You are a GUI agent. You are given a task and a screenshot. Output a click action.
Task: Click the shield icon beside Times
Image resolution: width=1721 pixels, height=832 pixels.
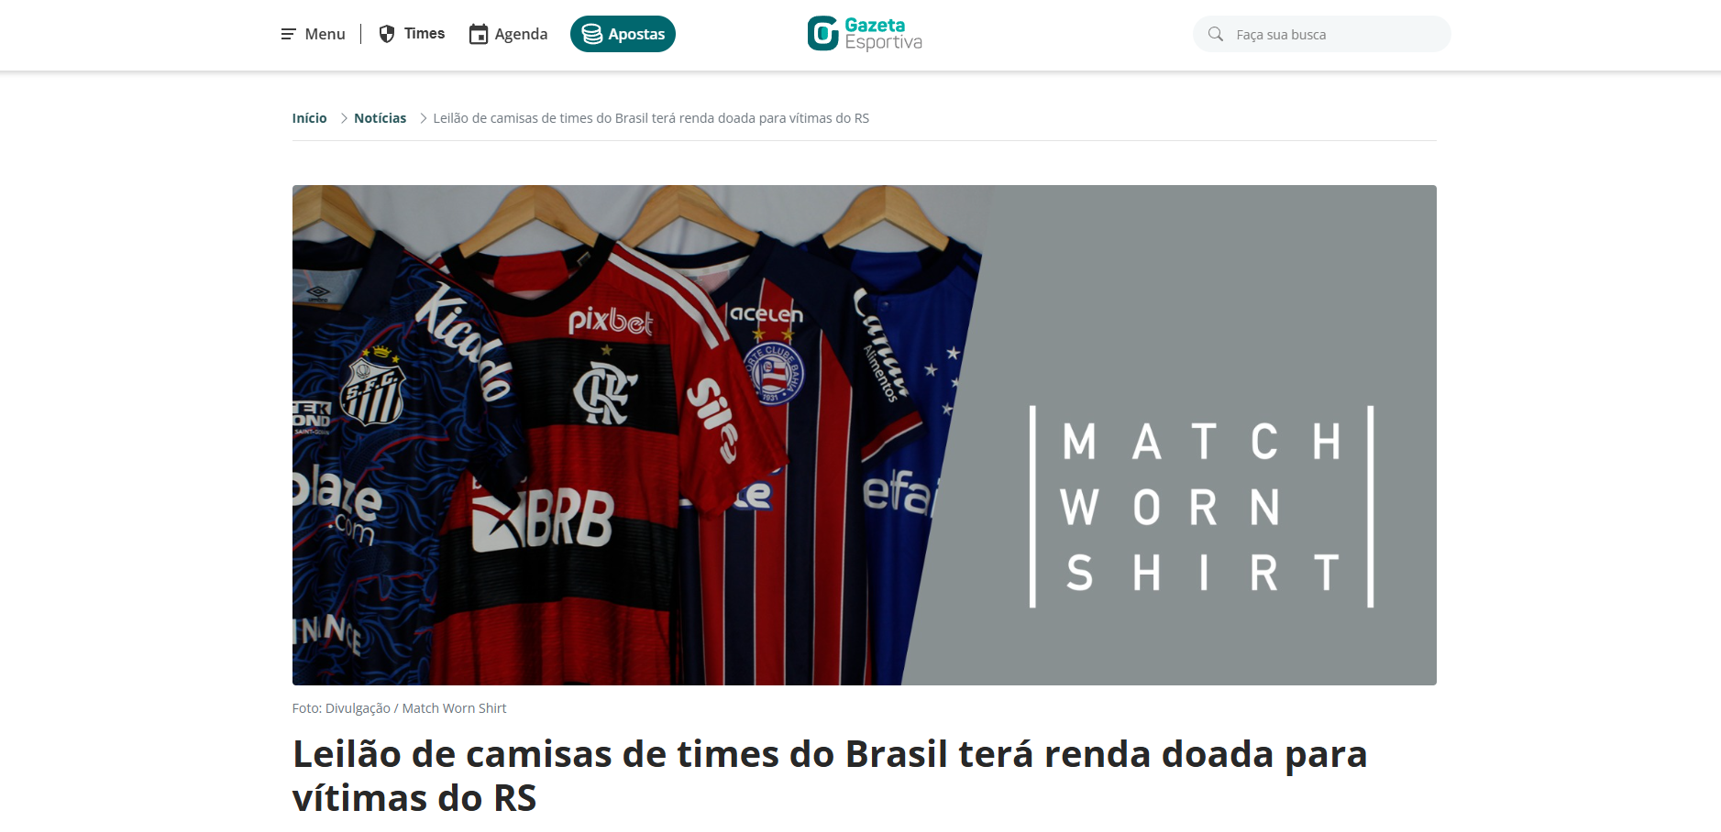pos(387,34)
